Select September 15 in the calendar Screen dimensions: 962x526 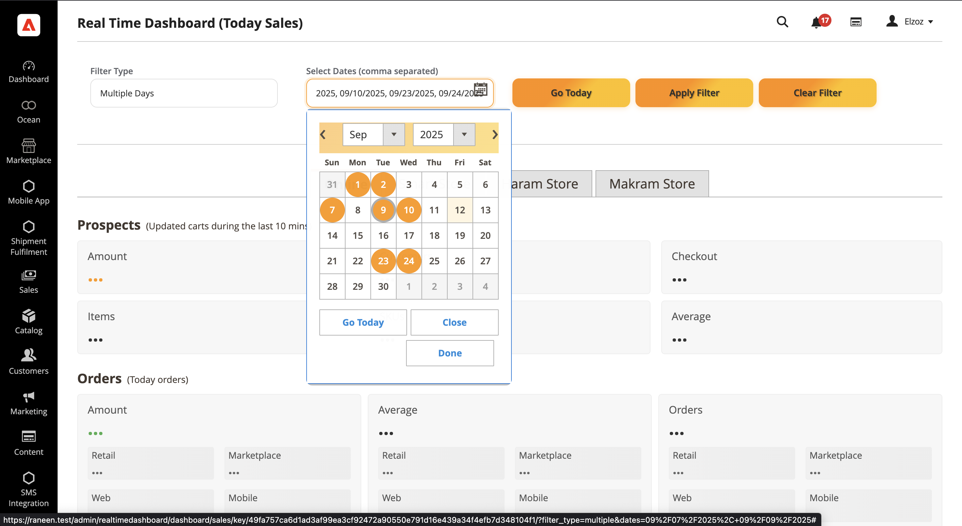pyautogui.click(x=357, y=236)
